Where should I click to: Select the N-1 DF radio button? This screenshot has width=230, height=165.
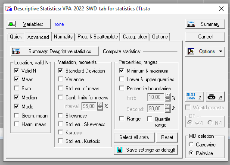click(x=210, y=123)
